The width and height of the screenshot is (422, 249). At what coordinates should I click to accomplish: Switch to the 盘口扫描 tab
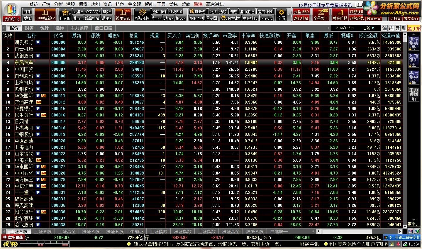click(104, 28)
